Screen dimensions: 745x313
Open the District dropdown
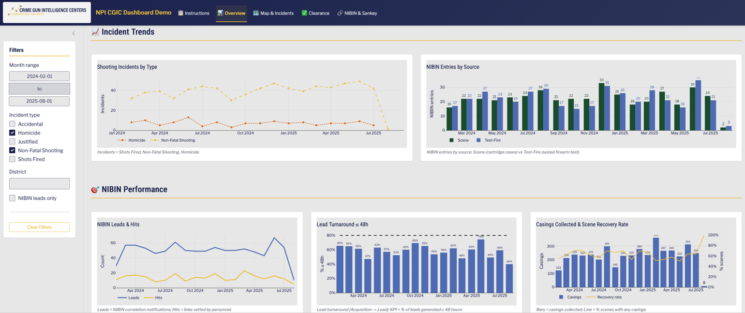[39, 183]
